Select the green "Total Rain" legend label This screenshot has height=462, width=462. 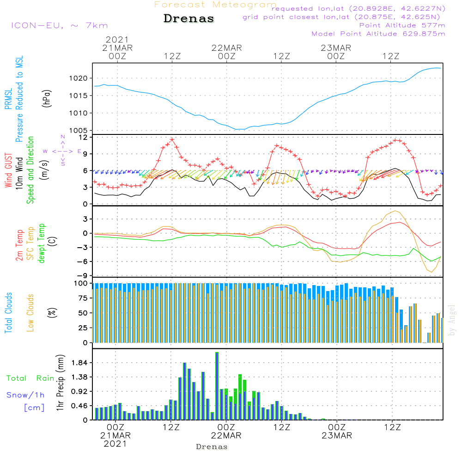(30, 378)
